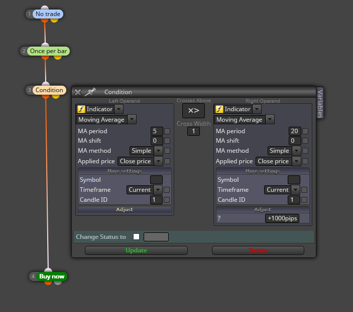Toggle checkbox next to left Candle ID
The width and height of the screenshot is (353, 312).
(x=167, y=200)
